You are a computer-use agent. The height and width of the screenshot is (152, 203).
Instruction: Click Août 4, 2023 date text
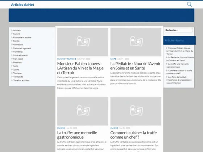tap(123, 59)
